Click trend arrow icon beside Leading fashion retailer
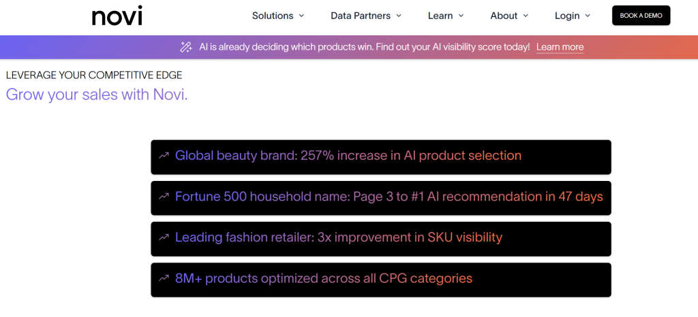 click(164, 237)
